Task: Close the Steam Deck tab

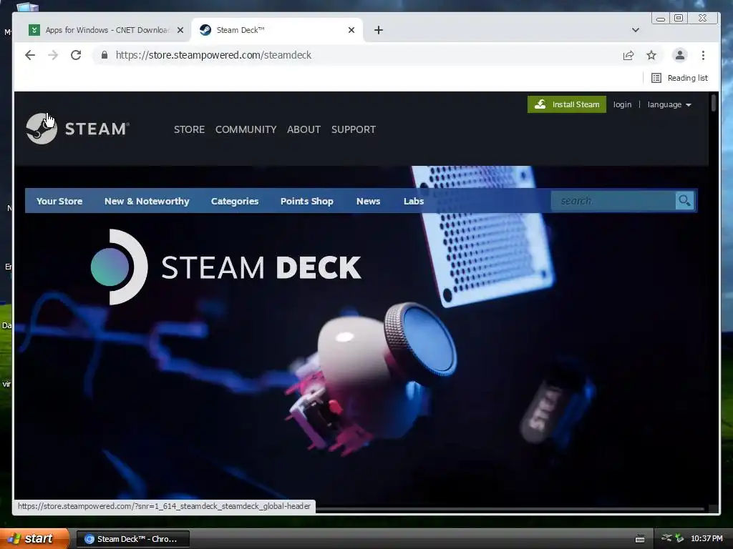Action: coord(351,30)
